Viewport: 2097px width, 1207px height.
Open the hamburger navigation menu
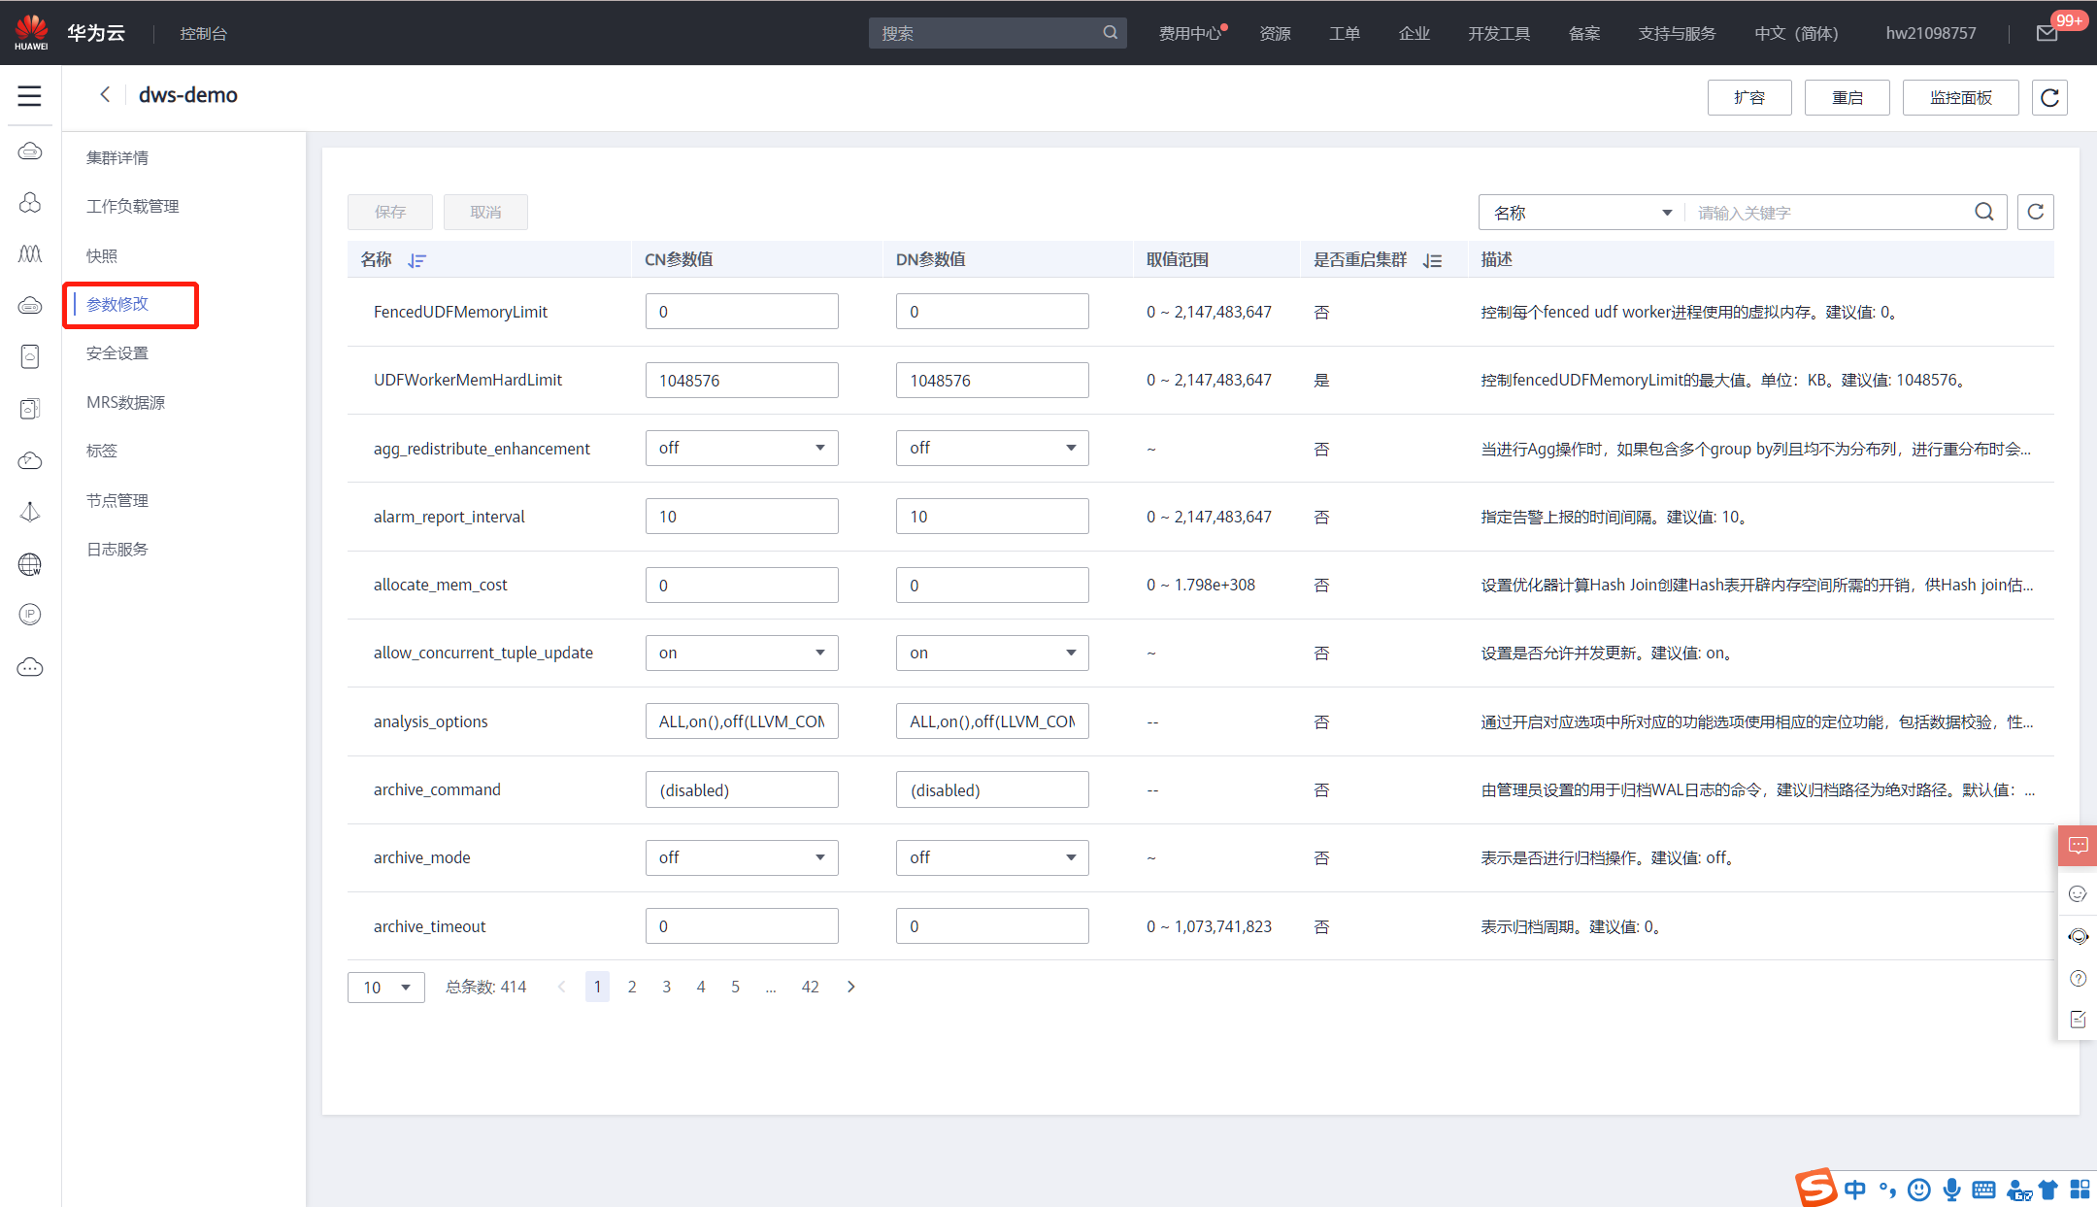(29, 96)
